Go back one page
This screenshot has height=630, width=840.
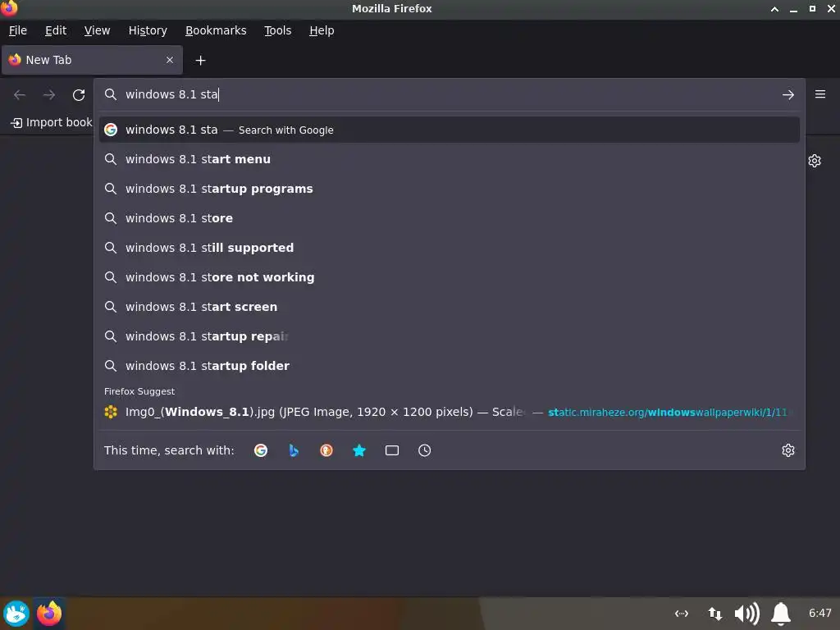20,95
